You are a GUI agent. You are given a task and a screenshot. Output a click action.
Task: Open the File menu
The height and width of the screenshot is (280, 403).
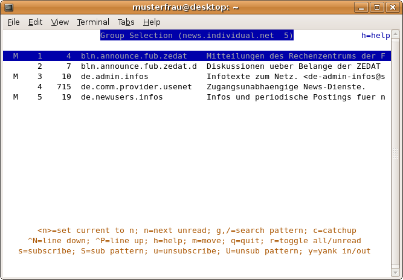pos(14,22)
